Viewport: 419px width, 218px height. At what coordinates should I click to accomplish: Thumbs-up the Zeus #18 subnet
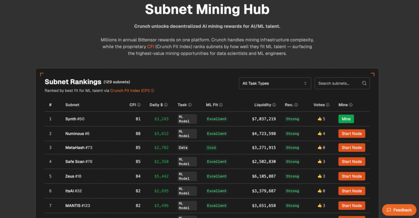tap(320, 176)
